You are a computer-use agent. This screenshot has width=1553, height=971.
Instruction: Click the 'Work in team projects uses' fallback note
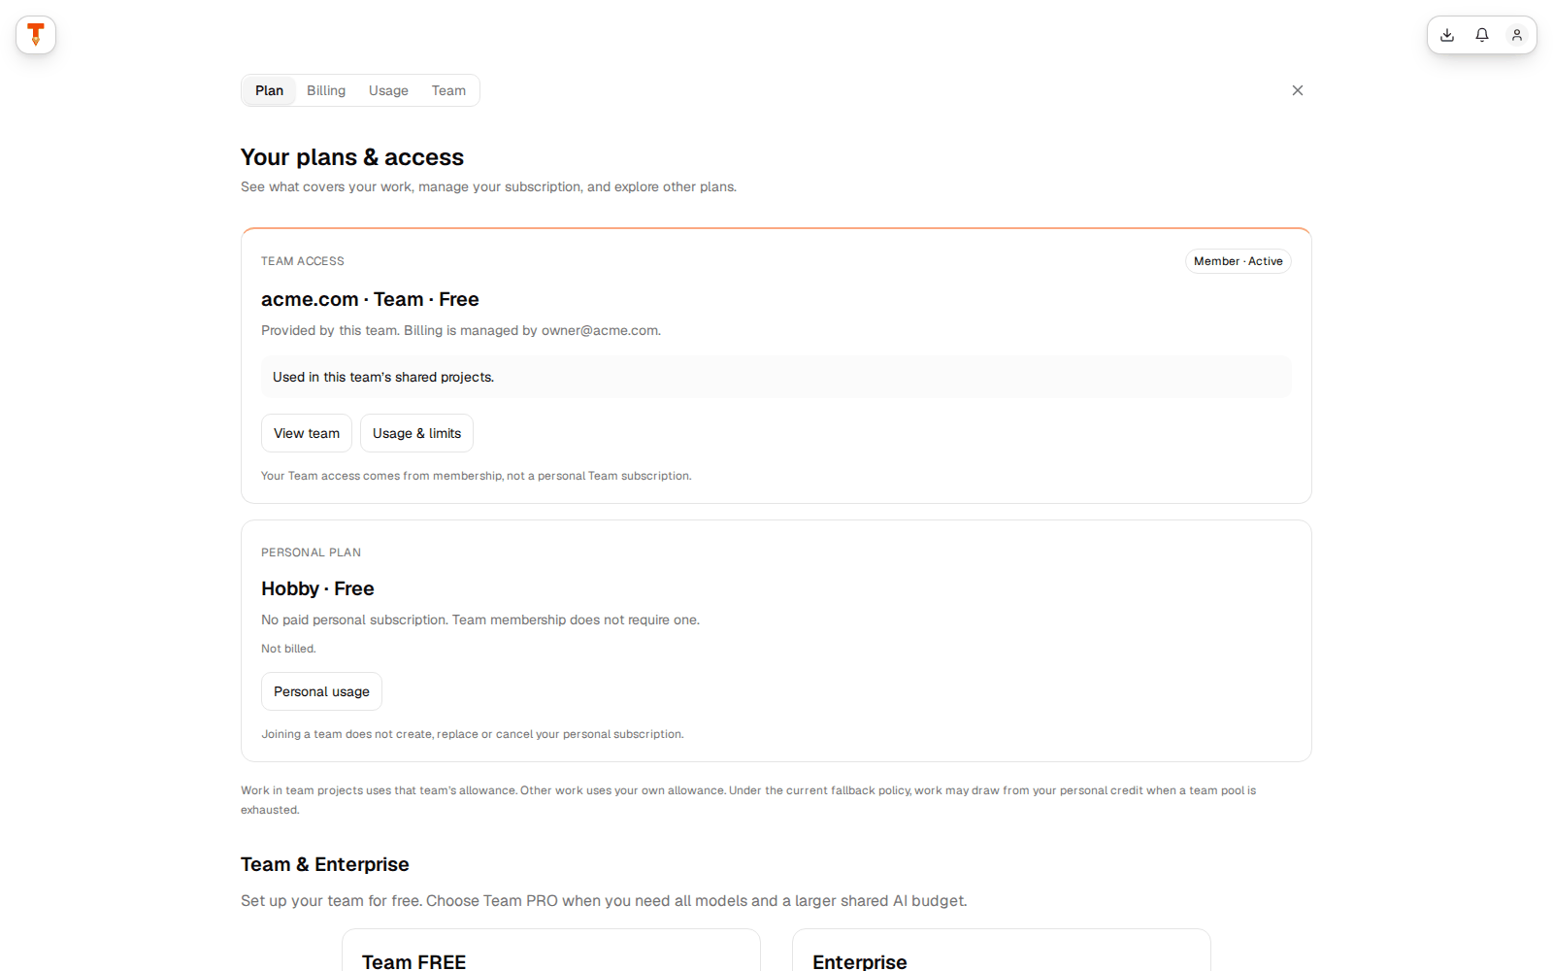pyautogui.click(x=748, y=800)
